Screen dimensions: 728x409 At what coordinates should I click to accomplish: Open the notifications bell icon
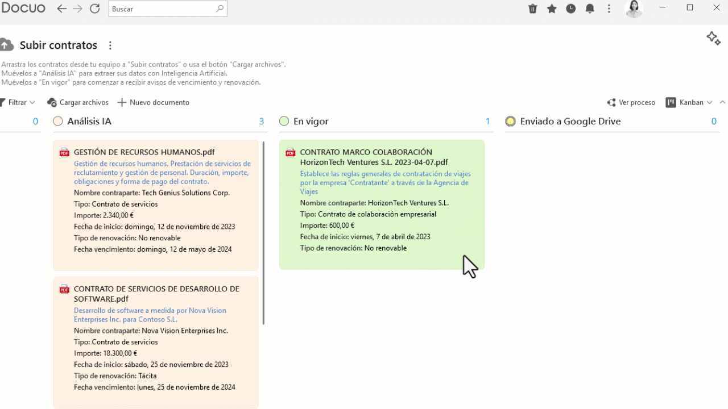point(590,8)
